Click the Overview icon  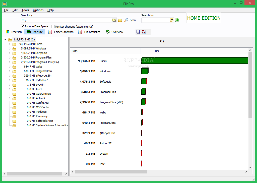pyautogui.click(x=108, y=32)
